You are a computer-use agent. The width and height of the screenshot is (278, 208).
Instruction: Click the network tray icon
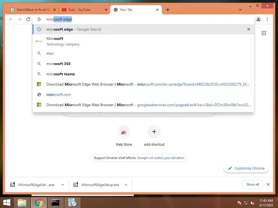(246, 203)
